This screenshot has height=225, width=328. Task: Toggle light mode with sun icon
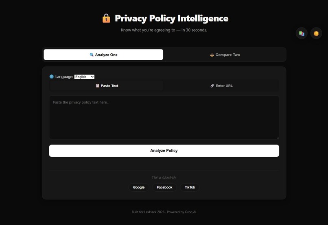[316, 33]
